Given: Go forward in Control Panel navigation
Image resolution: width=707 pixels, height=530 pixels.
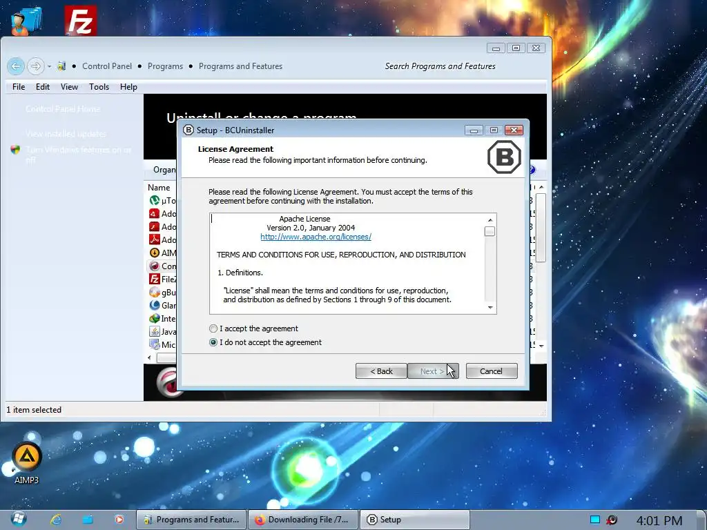Looking at the screenshot, I should 35,67.
